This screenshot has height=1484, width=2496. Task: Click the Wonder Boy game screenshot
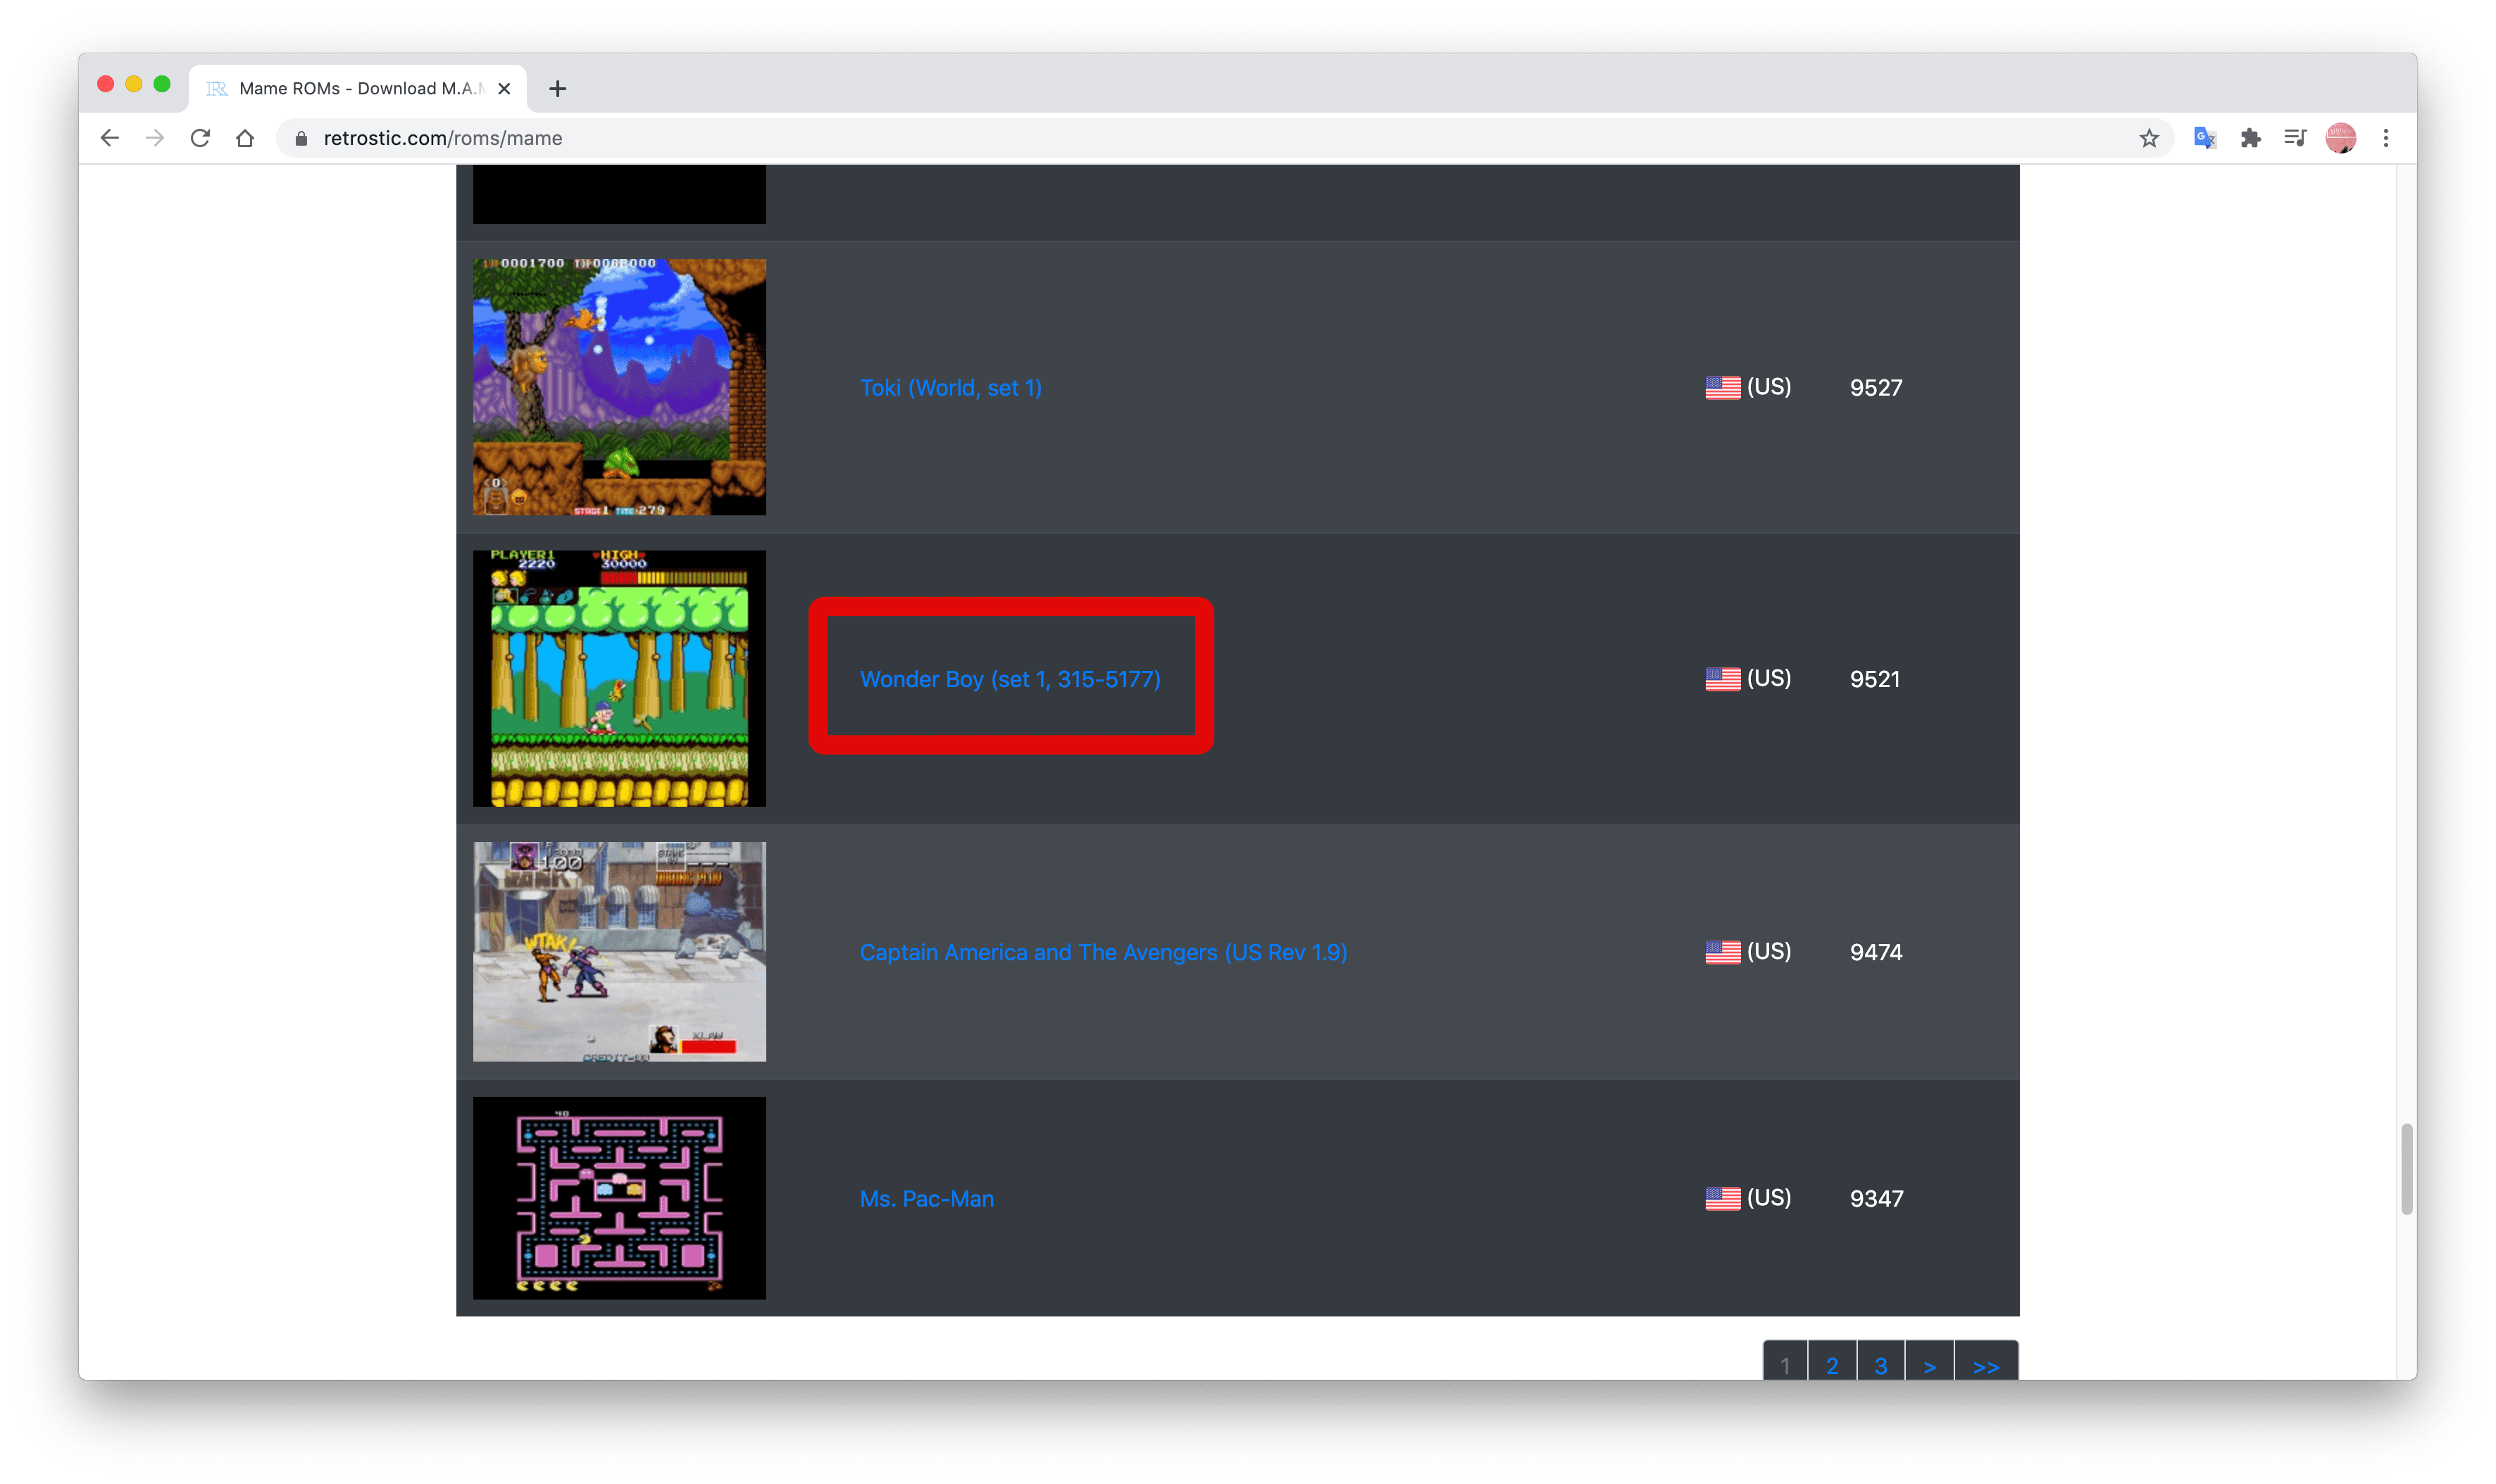(619, 679)
